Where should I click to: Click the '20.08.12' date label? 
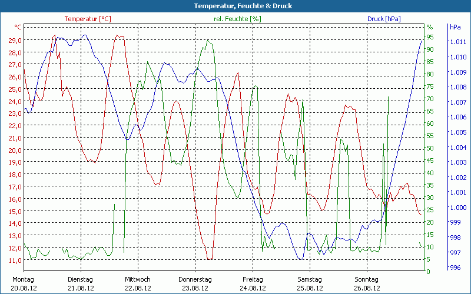coord(24,289)
